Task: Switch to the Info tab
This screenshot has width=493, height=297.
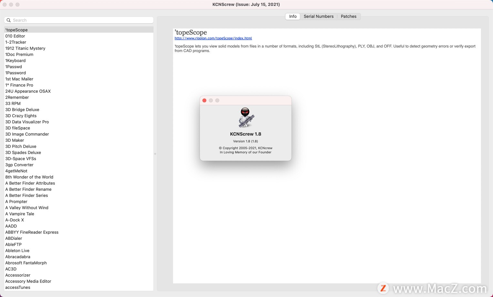Action: 293,16
